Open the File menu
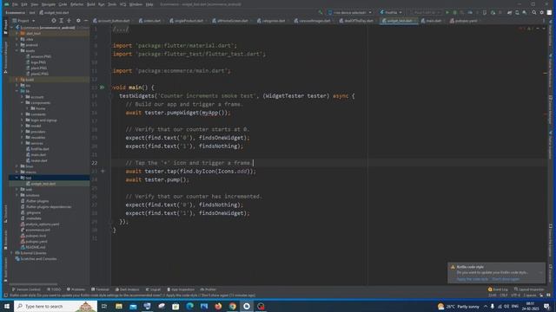This screenshot has height=312, width=556. tap(15, 4)
